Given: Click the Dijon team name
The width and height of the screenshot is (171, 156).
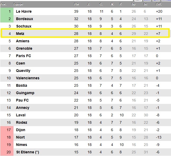Looking at the screenshot, I should tap(21, 130).
